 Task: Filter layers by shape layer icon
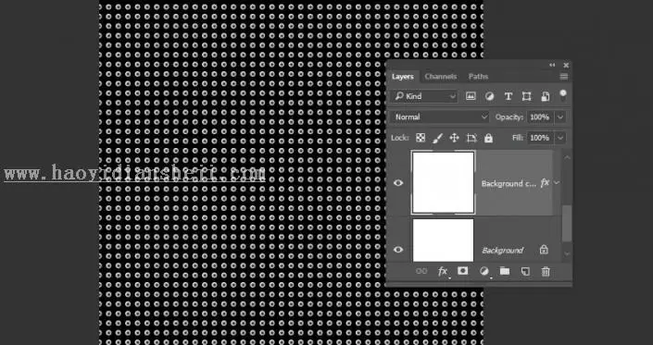(x=526, y=96)
